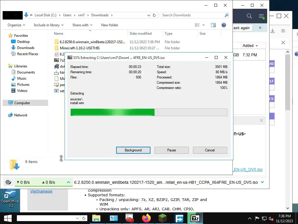Click the Background button in 7-Zip dialog

pos(133,150)
